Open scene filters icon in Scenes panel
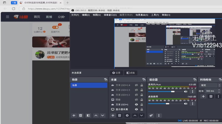Screen dimensions: 222x124 (x=88, y=115)
